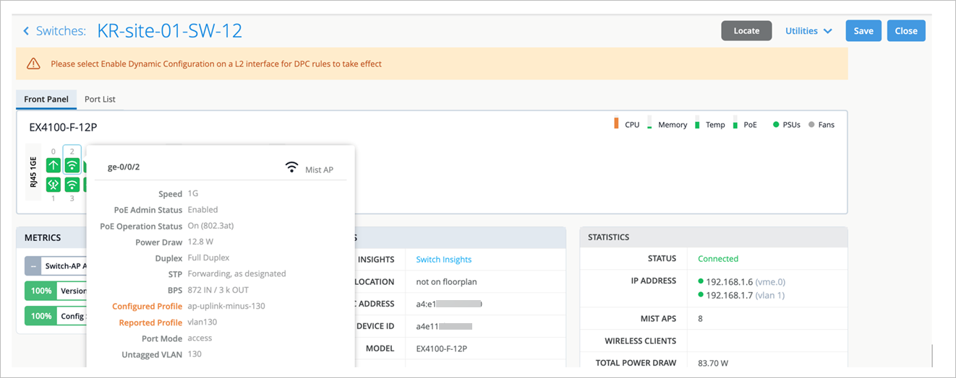956x378 pixels.
Task: Click the green PSUs status dot
Action: (776, 125)
